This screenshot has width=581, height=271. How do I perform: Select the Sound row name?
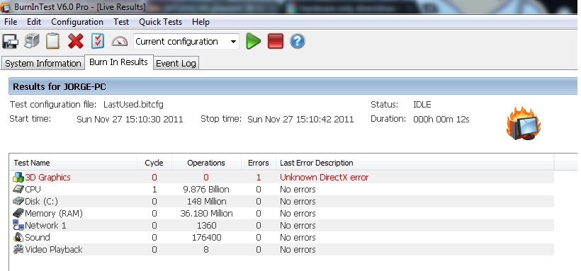tap(38, 237)
